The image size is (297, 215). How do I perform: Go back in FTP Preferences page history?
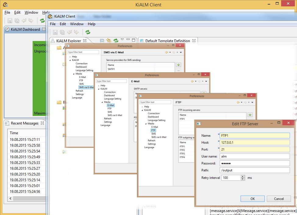click(x=238, y=102)
